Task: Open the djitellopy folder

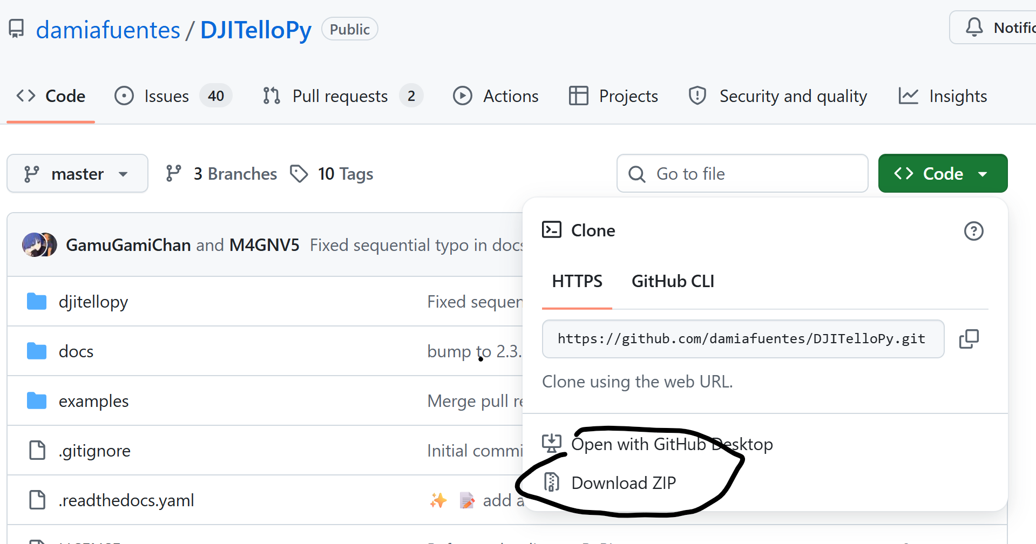Action: click(93, 302)
